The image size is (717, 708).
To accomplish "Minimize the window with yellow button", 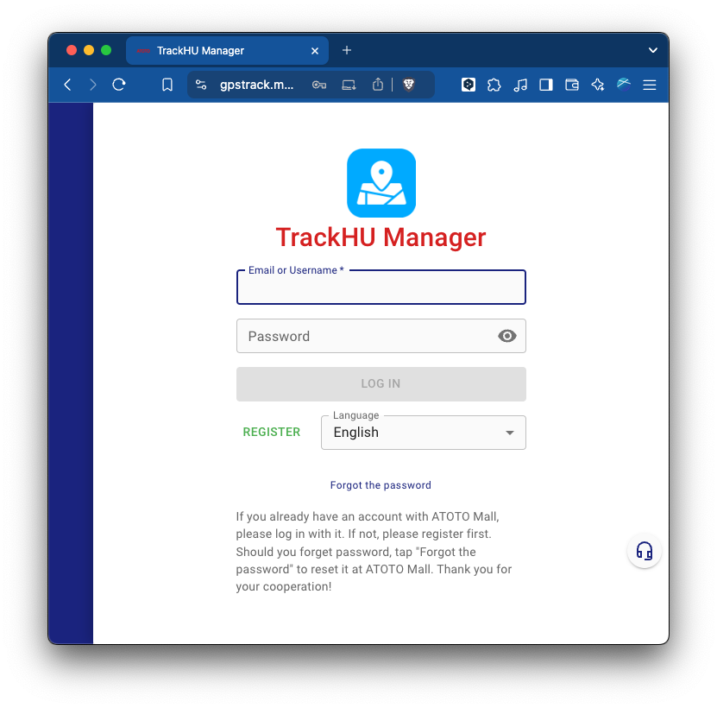I will pyautogui.click(x=89, y=50).
